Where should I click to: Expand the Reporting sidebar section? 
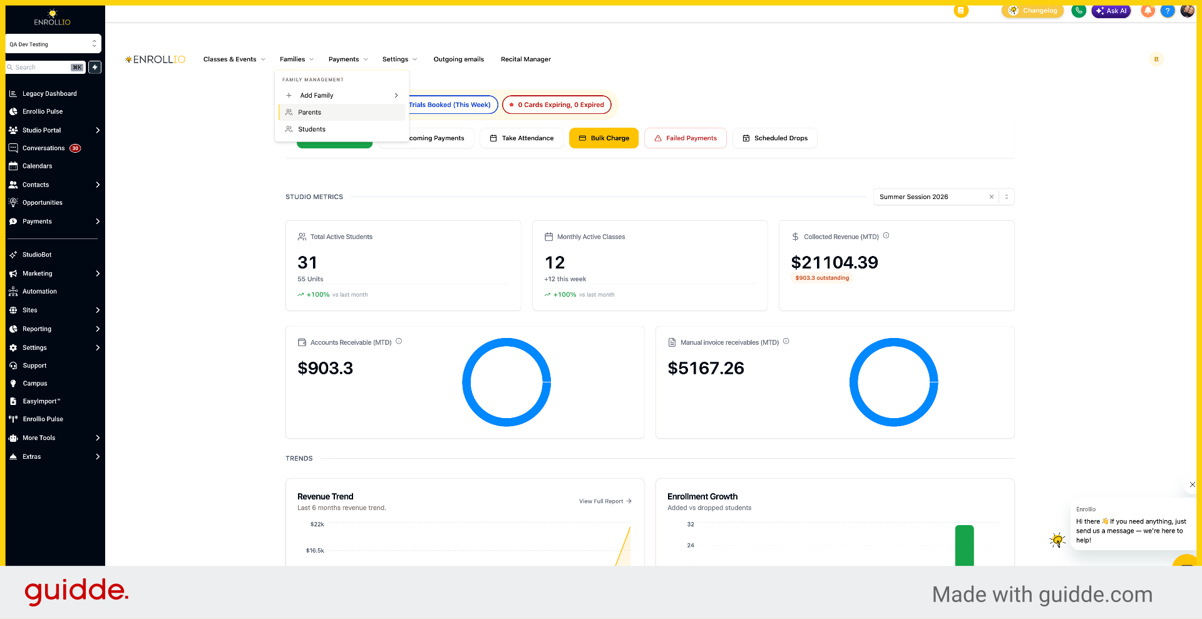click(x=98, y=329)
